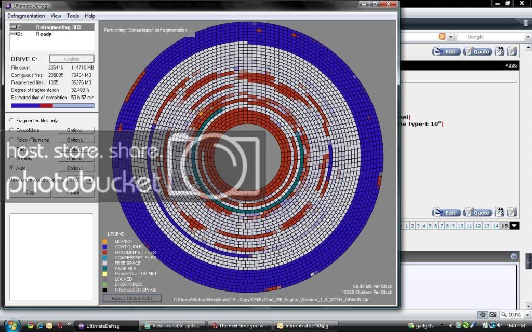Click the zoom magnifier in browser status bar
Image resolution: width=532 pixels, height=332 pixels.
coord(504,315)
